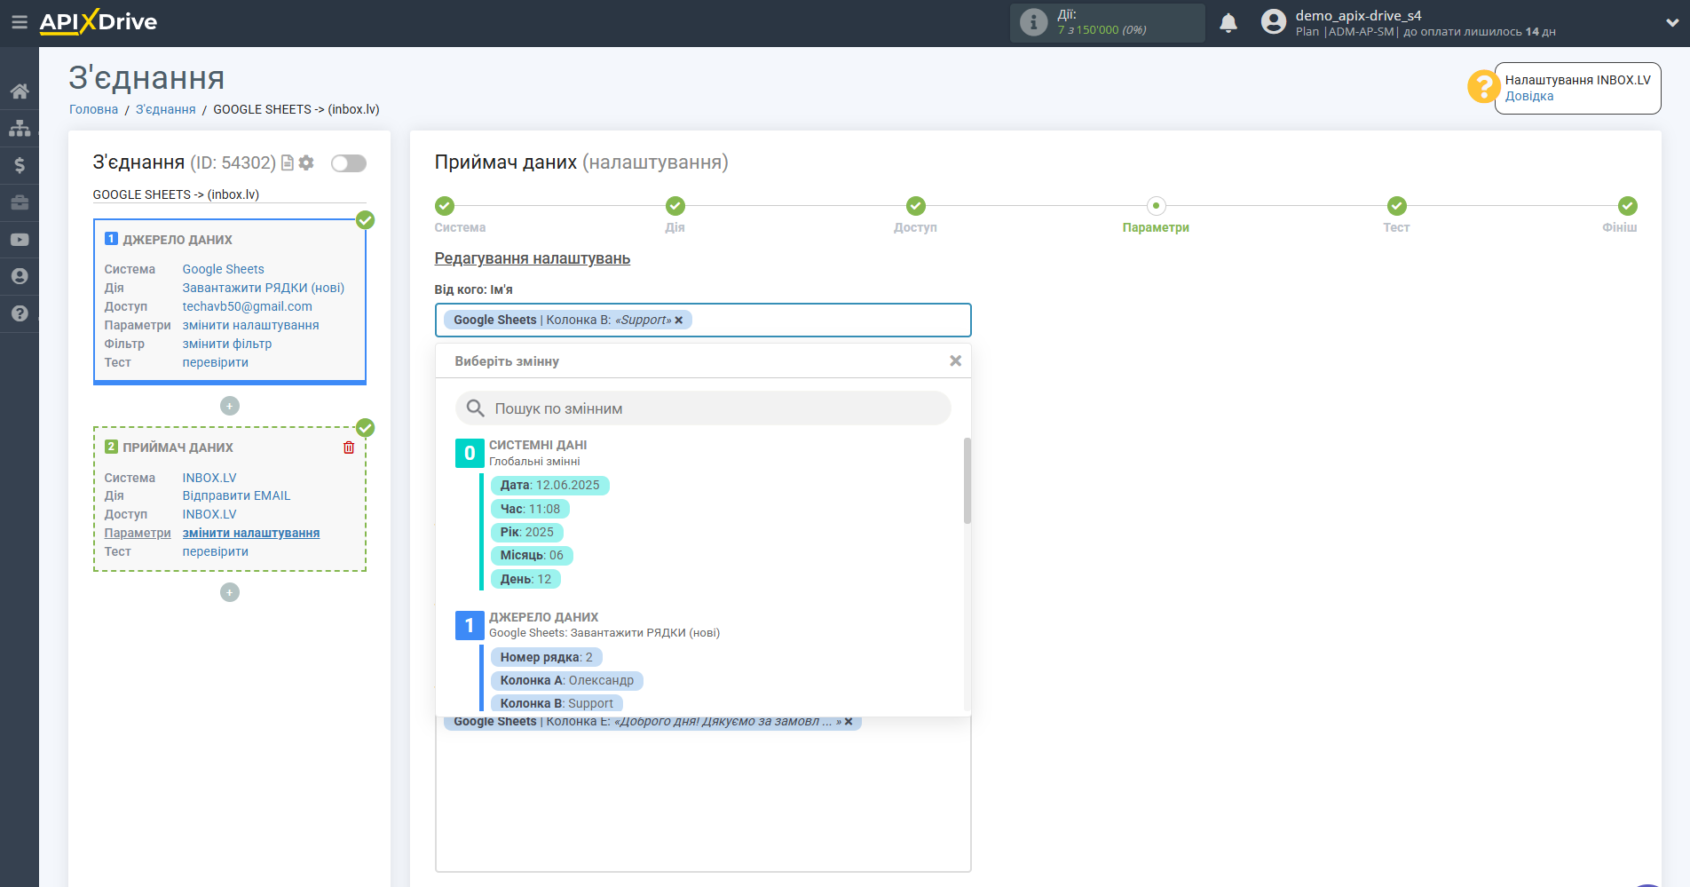Open the home sidebar icon

click(x=20, y=91)
